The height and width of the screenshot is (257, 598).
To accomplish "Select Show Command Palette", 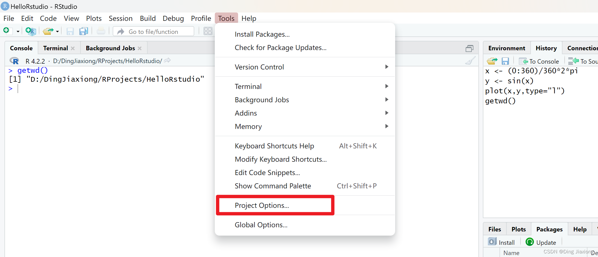I will point(305,186).
